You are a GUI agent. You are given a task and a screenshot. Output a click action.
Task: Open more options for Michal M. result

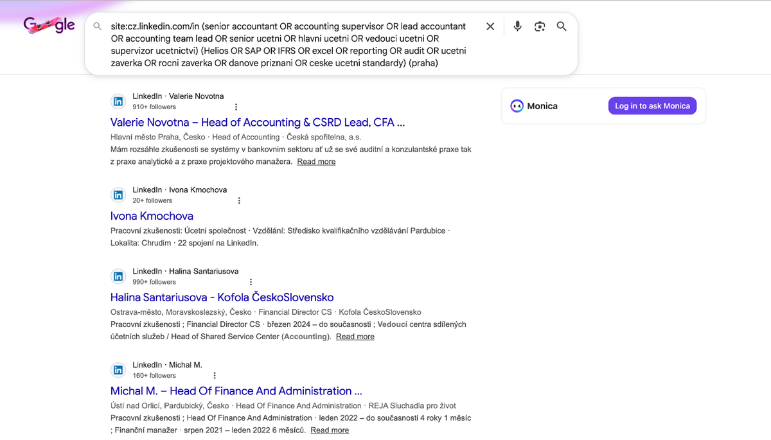[215, 376]
